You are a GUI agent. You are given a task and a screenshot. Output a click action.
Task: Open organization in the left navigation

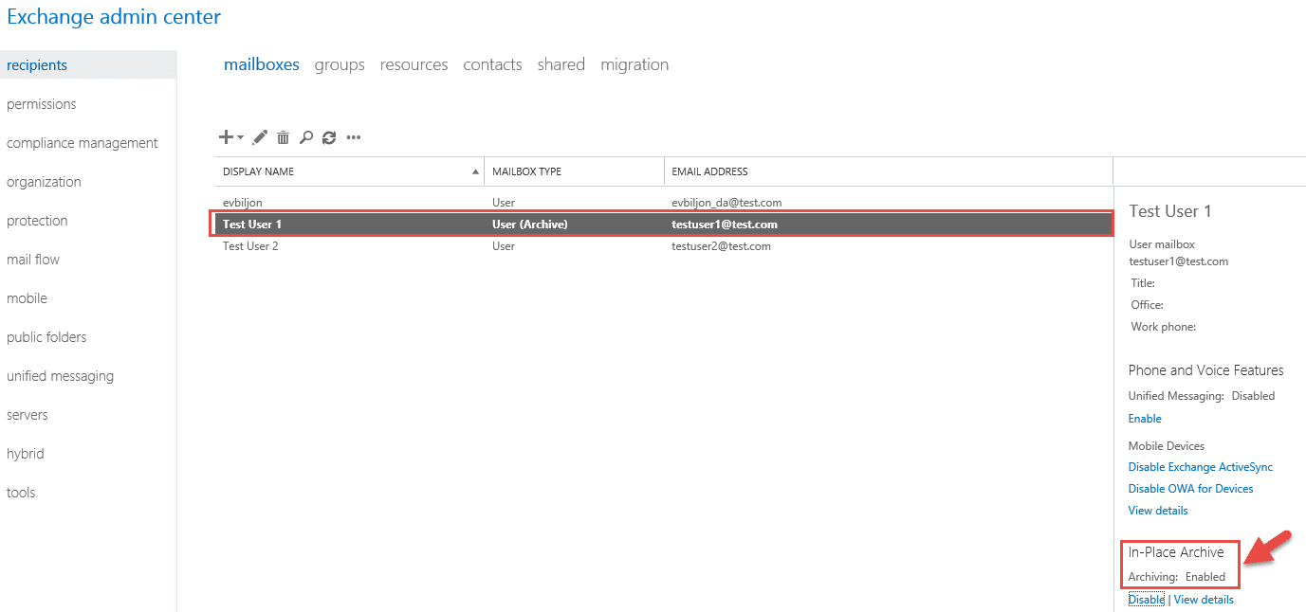(44, 182)
